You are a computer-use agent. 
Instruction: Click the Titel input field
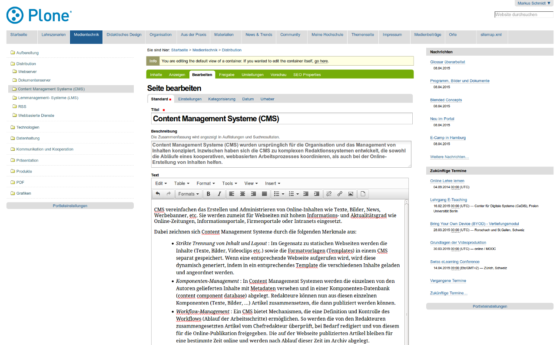click(x=282, y=119)
